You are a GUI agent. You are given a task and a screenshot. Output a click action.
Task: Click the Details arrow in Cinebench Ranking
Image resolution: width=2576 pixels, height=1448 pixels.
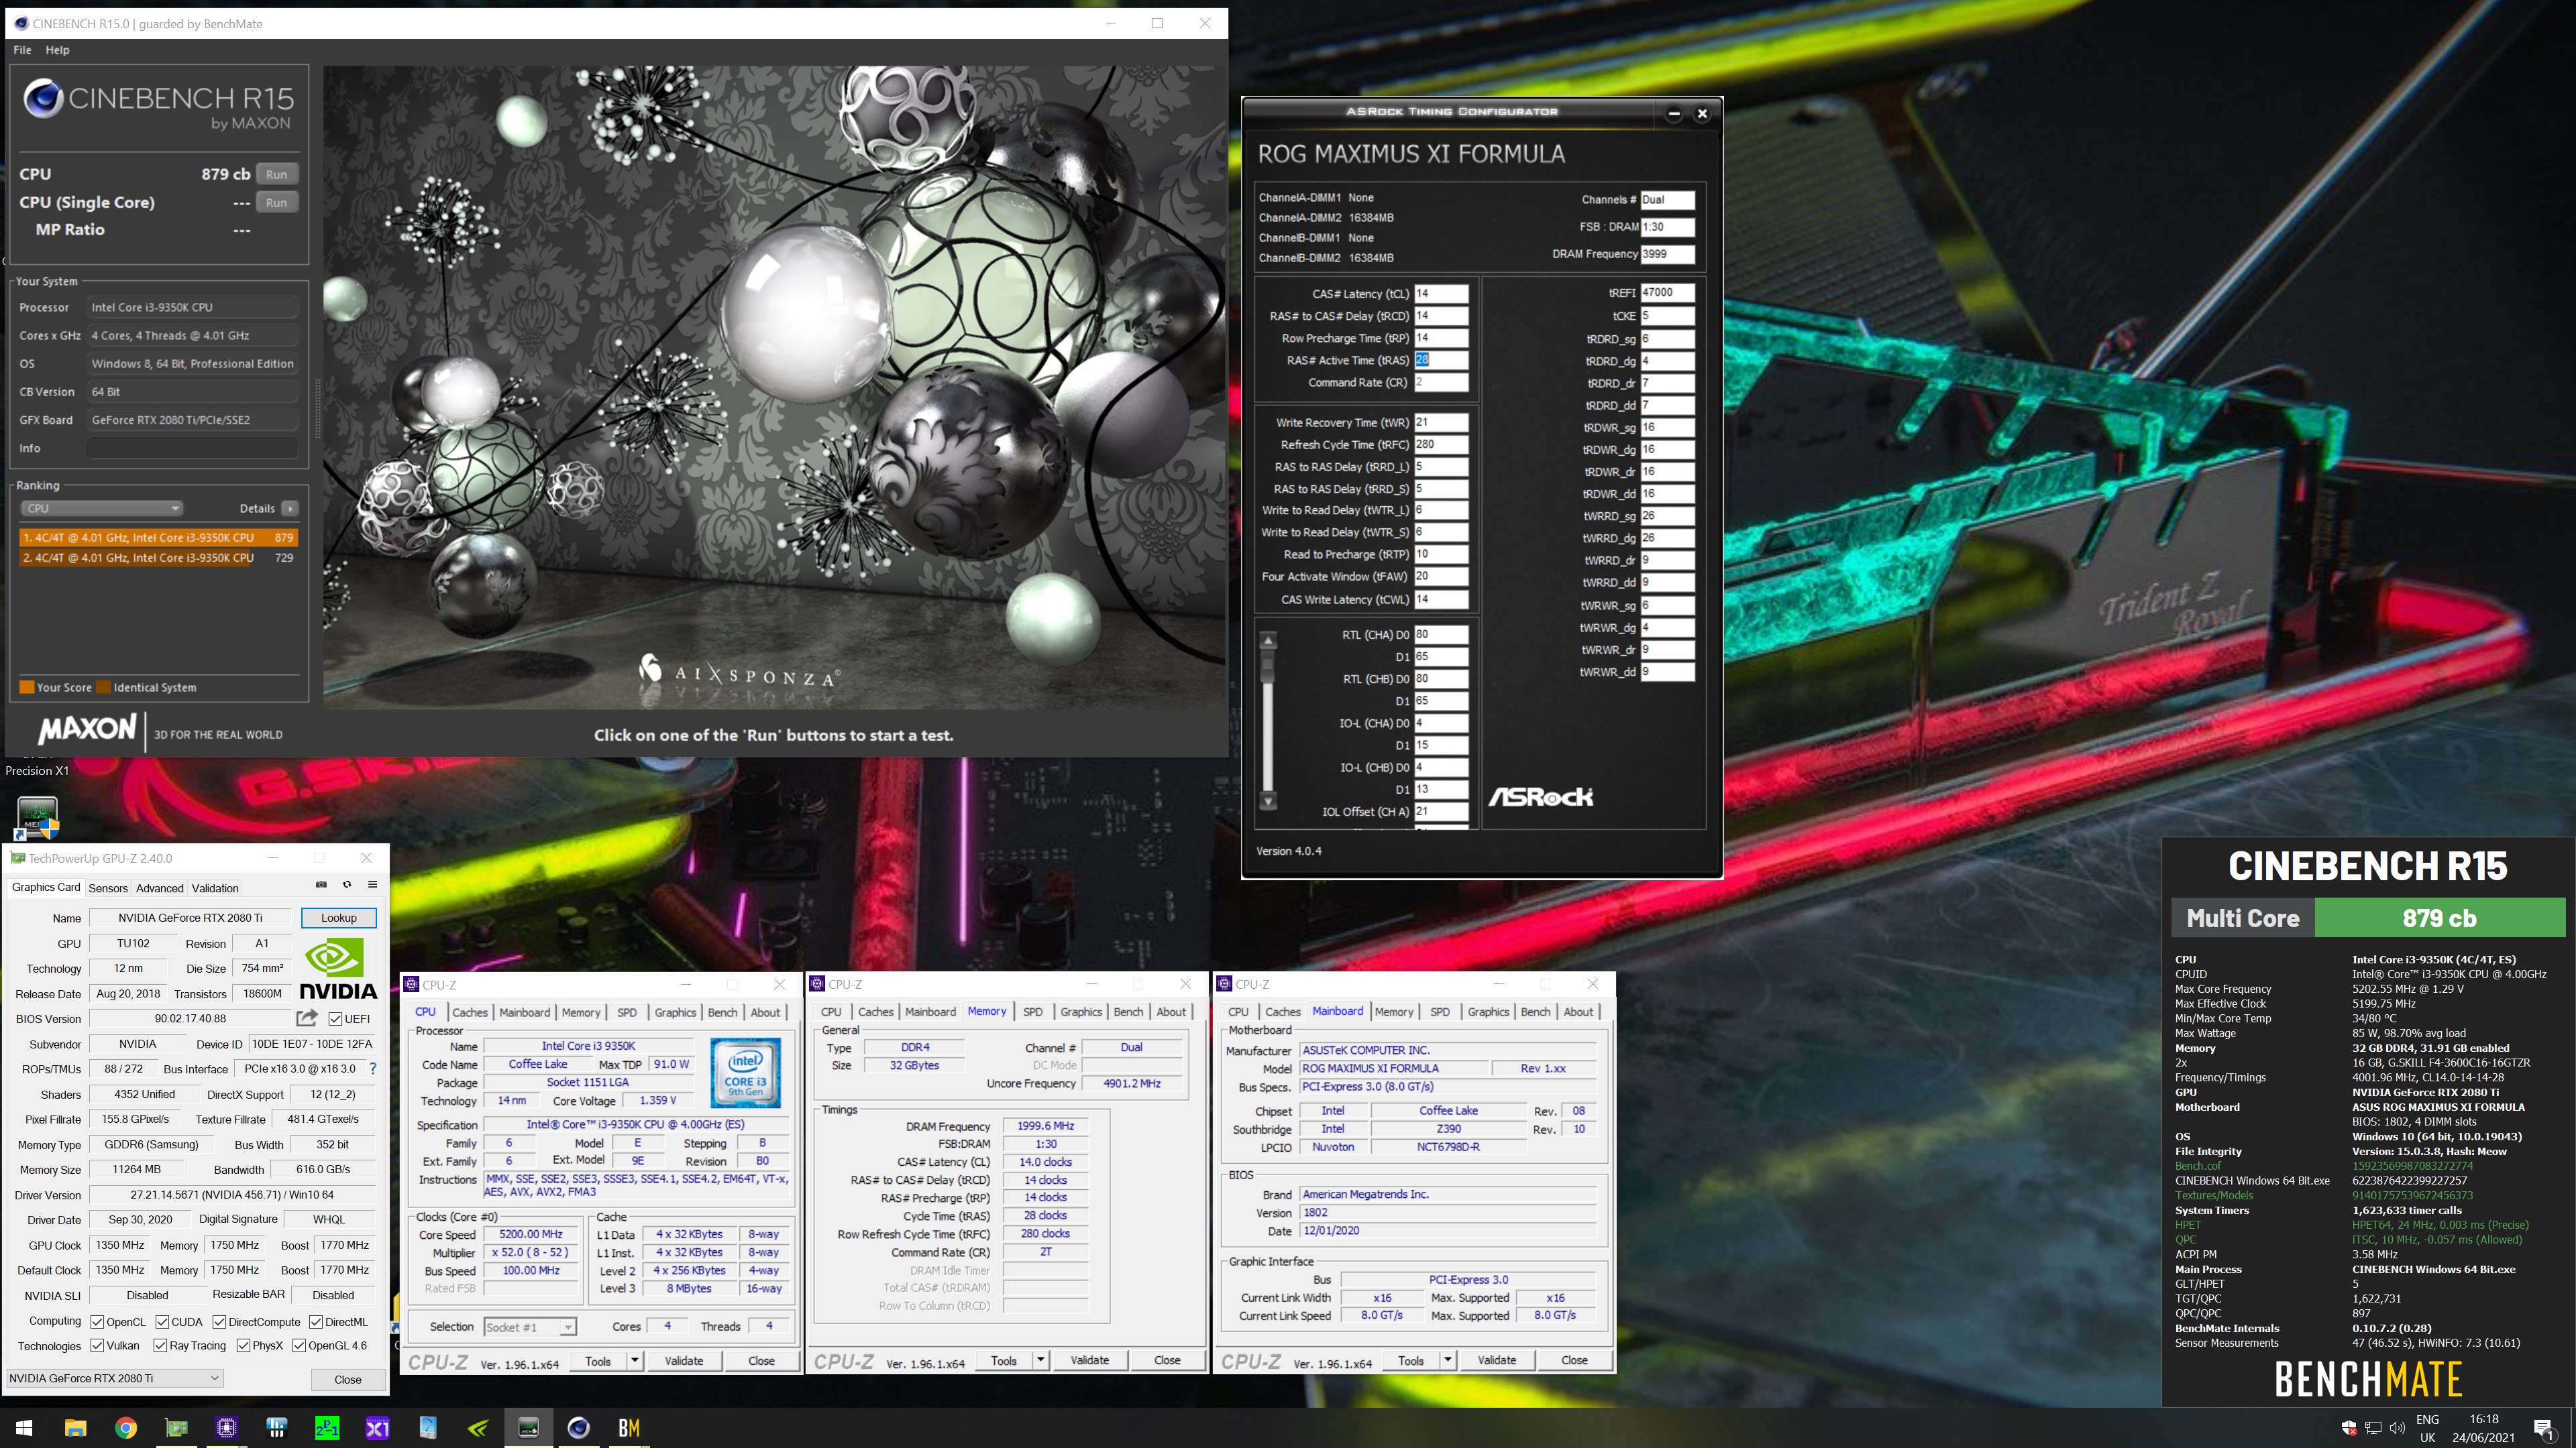click(x=289, y=509)
